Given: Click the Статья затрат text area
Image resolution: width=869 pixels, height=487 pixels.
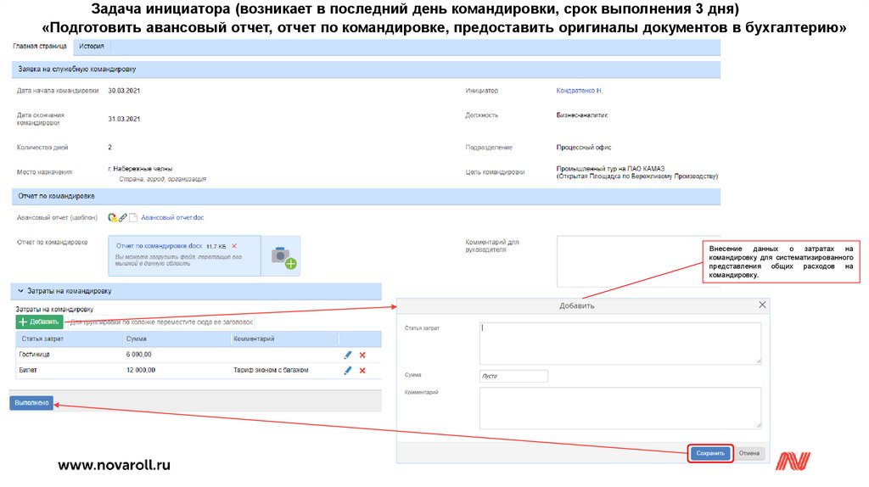Looking at the screenshot, I should (620, 343).
